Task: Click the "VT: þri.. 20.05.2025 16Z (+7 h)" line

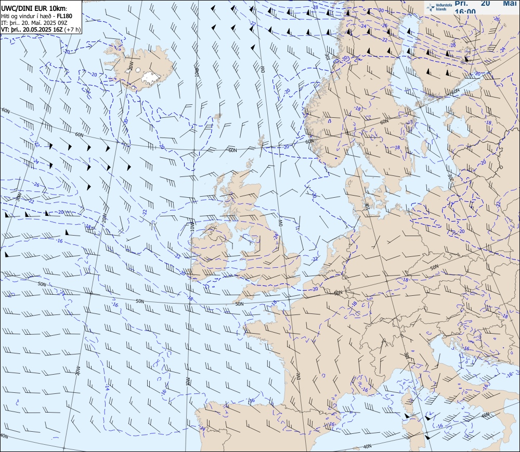Action: pos(41,30)
